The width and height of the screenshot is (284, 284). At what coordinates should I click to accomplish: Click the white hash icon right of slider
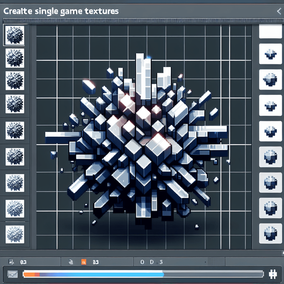point(273,274)
